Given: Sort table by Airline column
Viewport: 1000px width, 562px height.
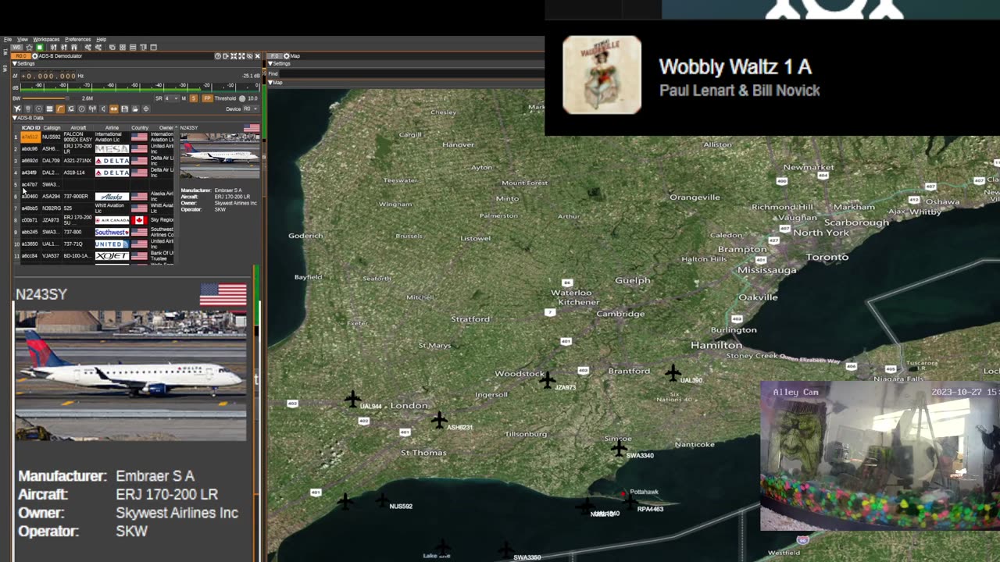Looking at the screenshot, I should (112, 128).
